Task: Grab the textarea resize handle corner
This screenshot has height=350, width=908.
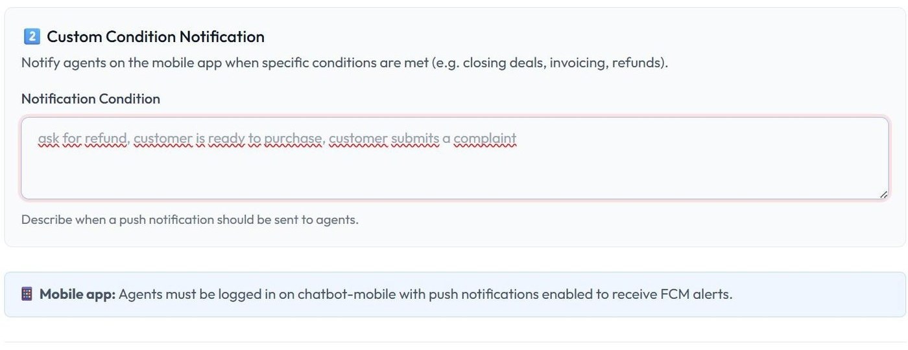Action: point(883,194)
